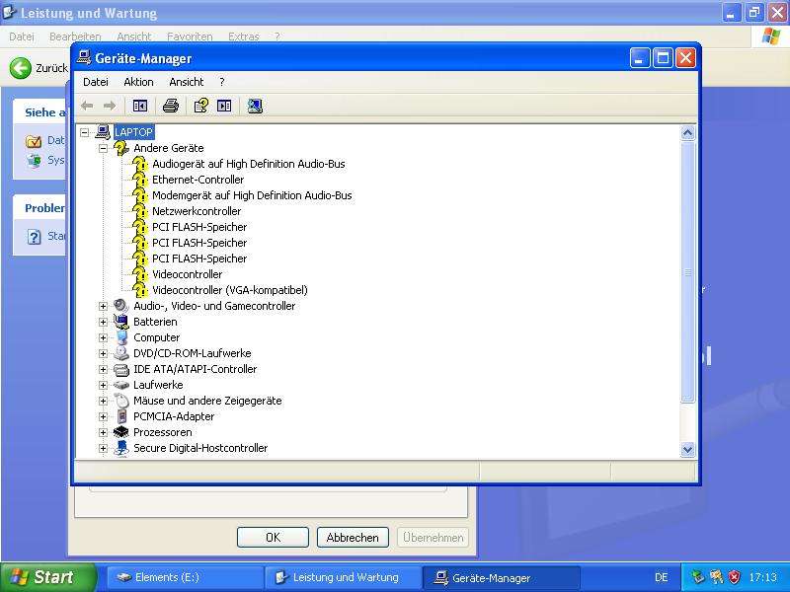
Task: Expand the Prozessoren node
Action: click(x=104, y=432)
